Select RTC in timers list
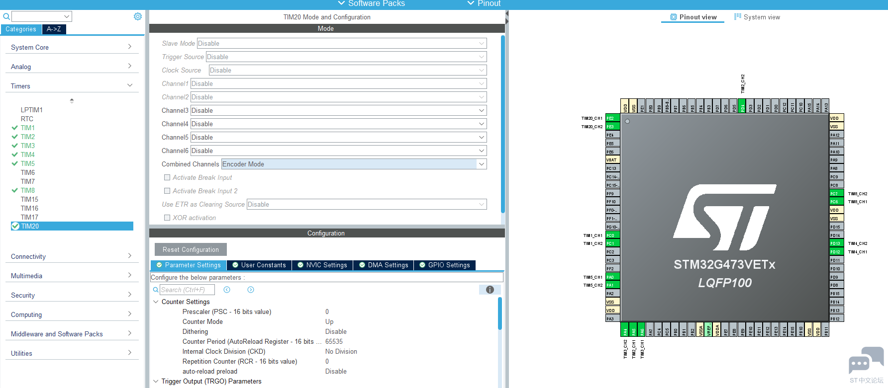 [27, 119]
